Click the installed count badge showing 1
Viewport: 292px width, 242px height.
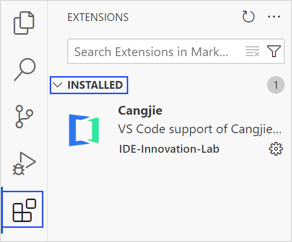[x=276, y=85]
